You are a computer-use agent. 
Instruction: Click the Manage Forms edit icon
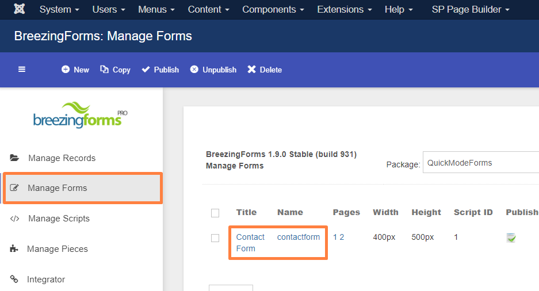(14, 187)
